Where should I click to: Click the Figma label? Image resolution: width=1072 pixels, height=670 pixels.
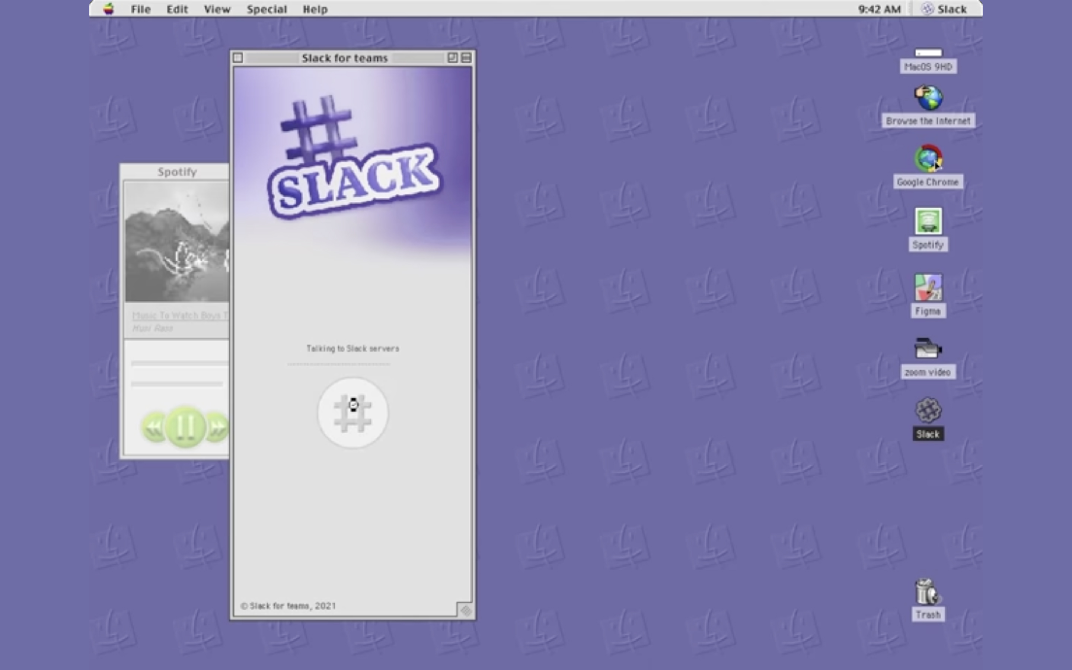pyautogui.click(x=928, y=311)
